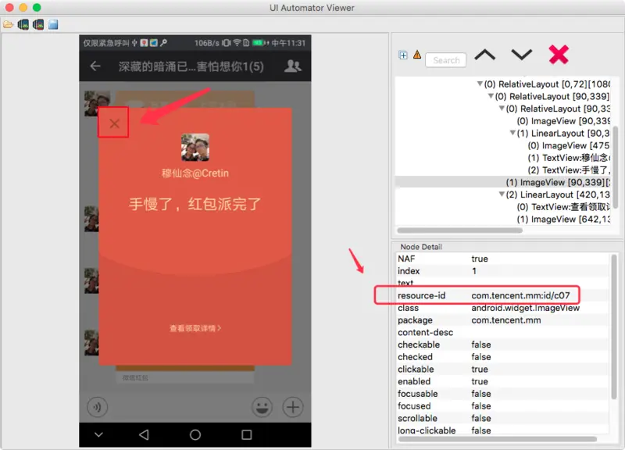Tap the Android recent apps square button
Viewport: 625px width, 450px height.
(247, 434)
